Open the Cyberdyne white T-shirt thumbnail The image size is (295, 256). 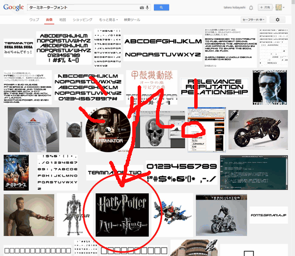point(33,129)
